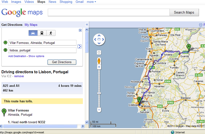Click the Search Maps button

[x=184, y=13]
